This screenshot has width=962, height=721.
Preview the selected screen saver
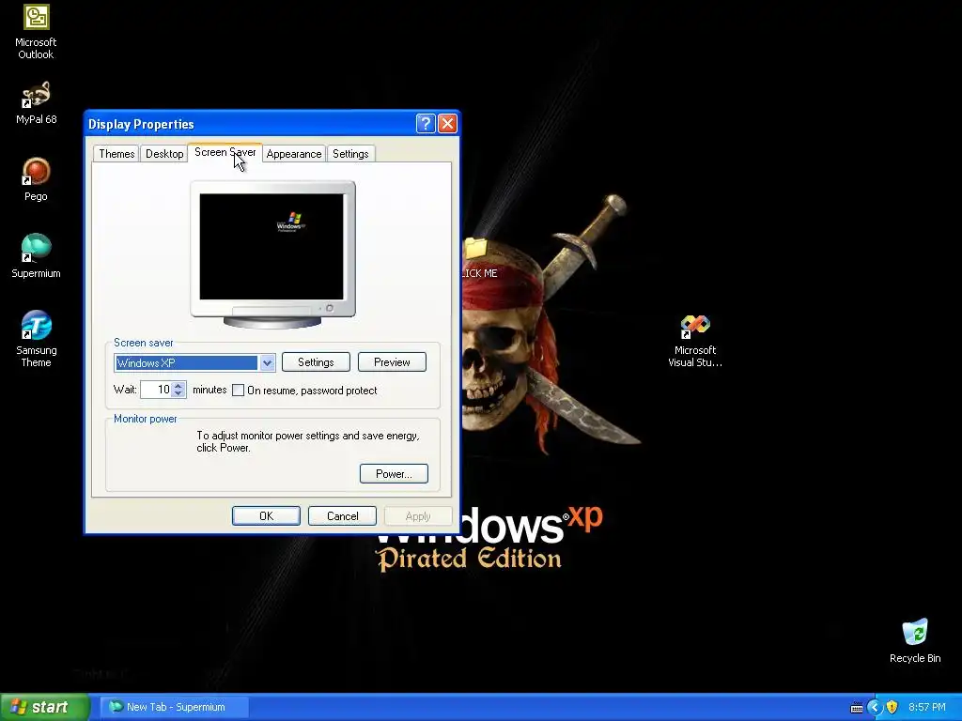click(392, 362)
